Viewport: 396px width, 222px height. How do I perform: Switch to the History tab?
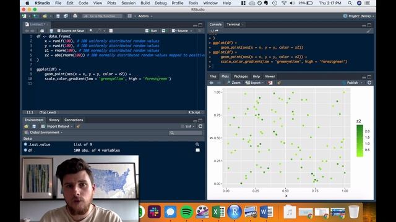[x=54, y=120]
